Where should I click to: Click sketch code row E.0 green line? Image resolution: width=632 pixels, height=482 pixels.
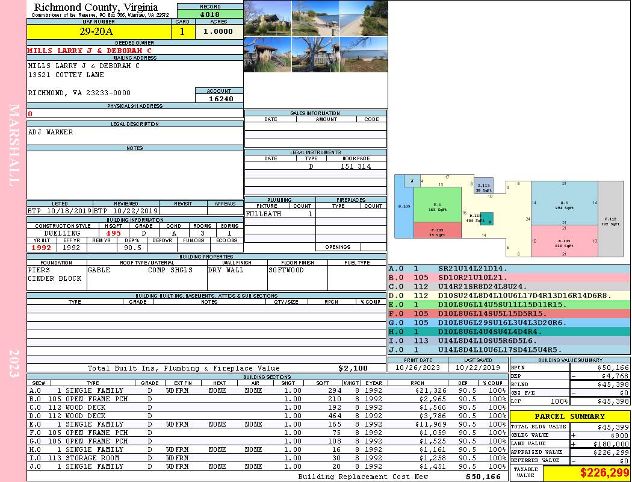(509, 304)
